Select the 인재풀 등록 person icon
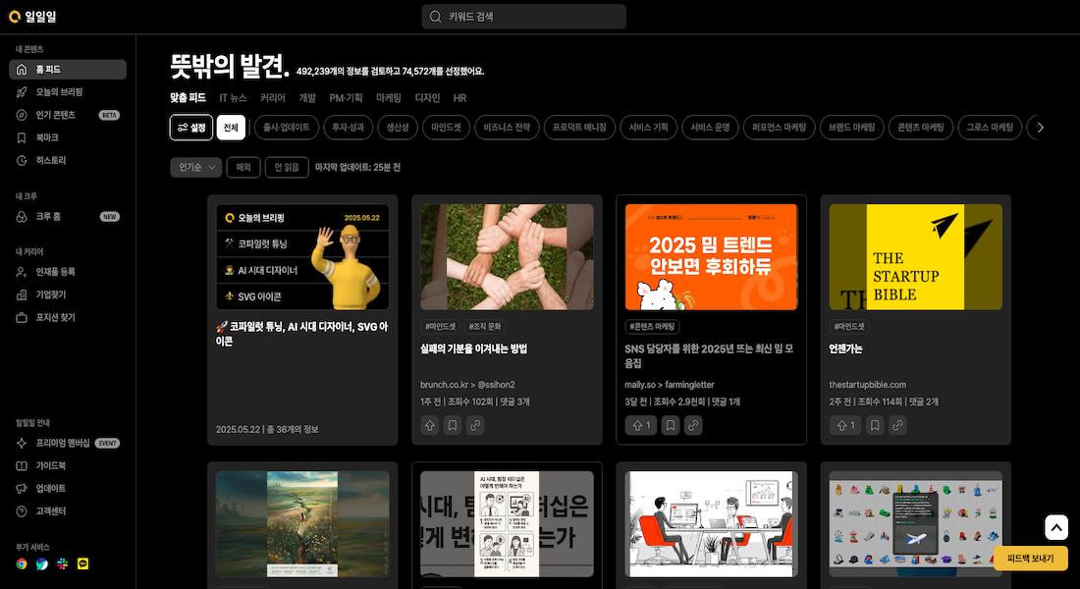 point(22,272)
